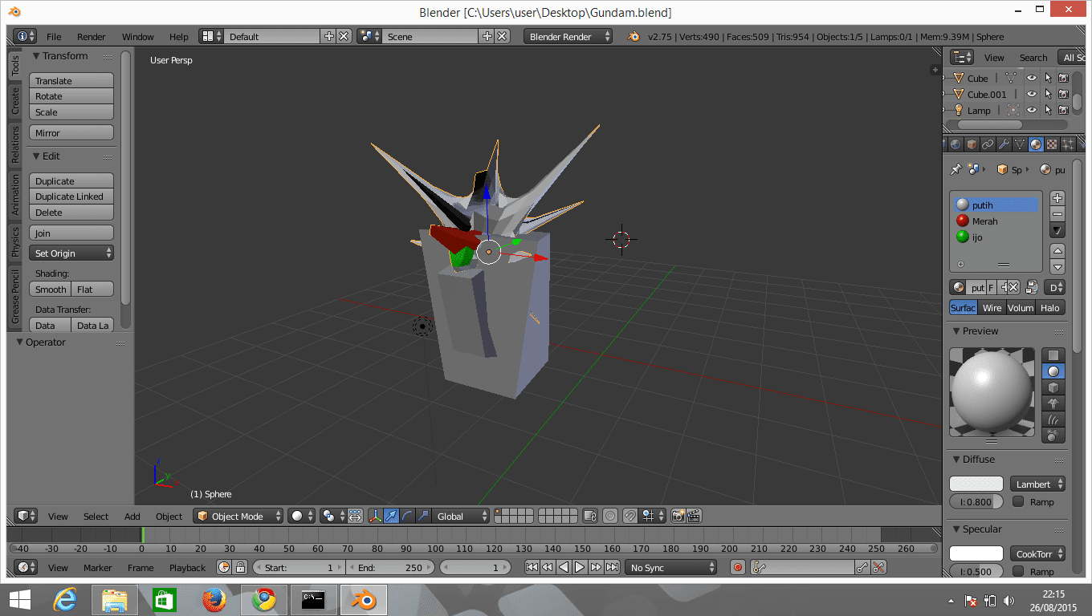Open the World properties tab icon
The image size is (1092, 616).
click(955, 144)
